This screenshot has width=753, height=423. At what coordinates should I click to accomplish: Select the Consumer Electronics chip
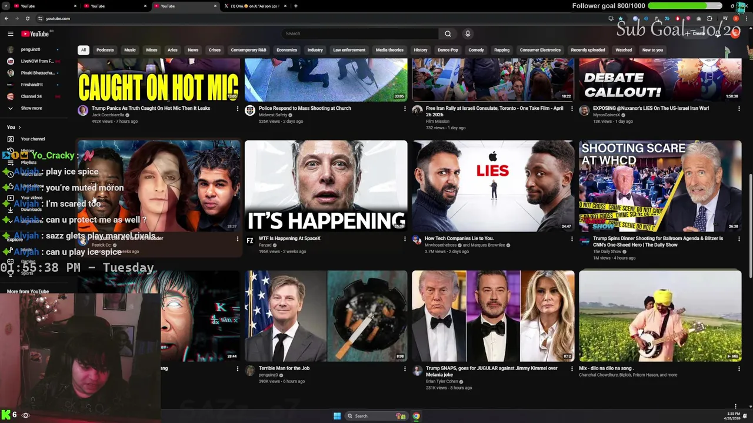pyautogui.click(x=540, y=50)
